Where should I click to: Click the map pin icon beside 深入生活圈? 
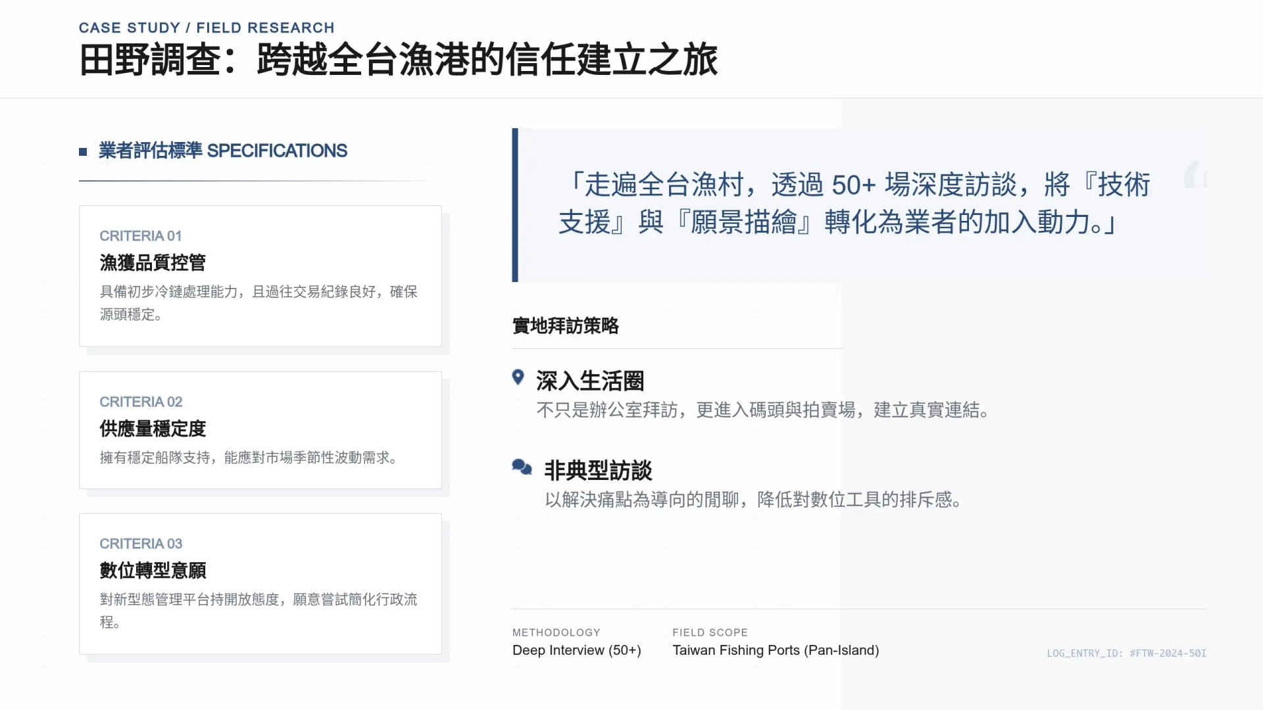point(518,377)
